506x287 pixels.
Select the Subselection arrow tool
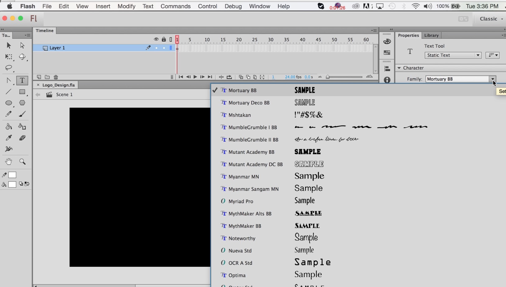click(x=22, y=46)
